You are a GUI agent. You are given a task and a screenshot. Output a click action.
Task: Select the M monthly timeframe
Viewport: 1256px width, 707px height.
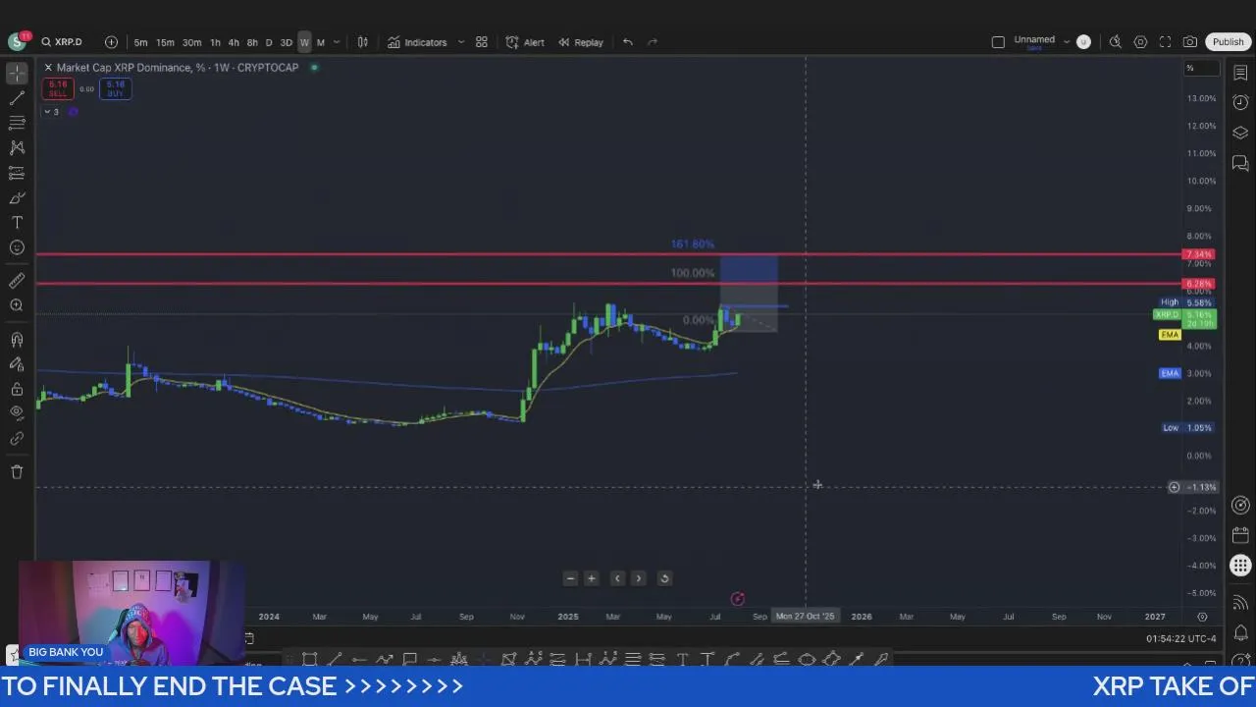click(321, 42)
